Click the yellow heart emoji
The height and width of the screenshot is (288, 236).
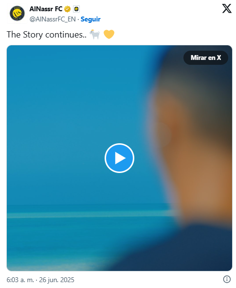pos(109,34)
